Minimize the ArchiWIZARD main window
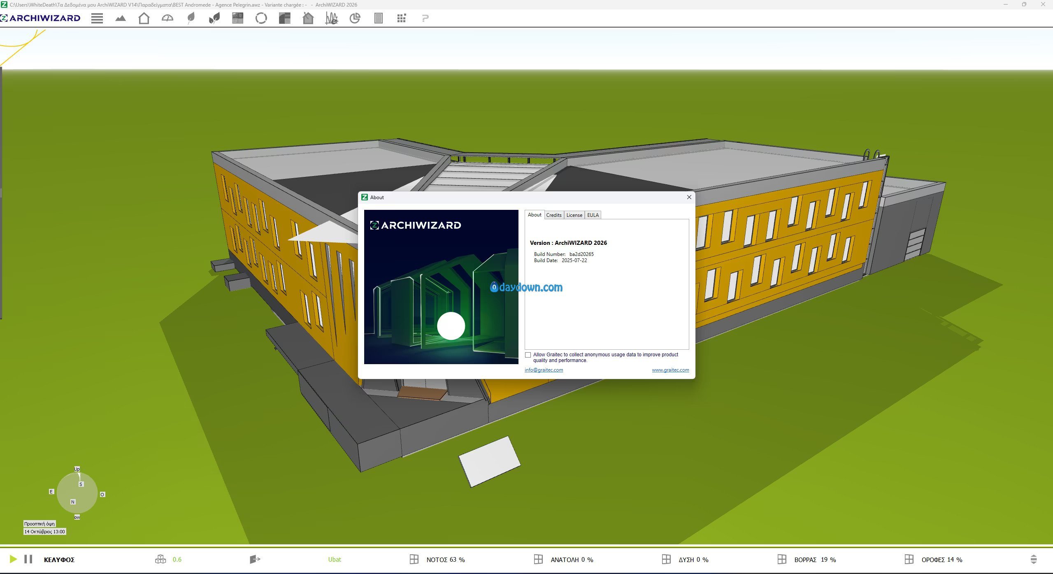Screen dimensions: 1053x574 (x=1005, y=5)
